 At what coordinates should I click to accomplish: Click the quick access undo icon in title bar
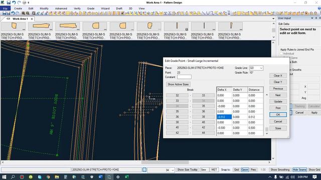(14, 2)
